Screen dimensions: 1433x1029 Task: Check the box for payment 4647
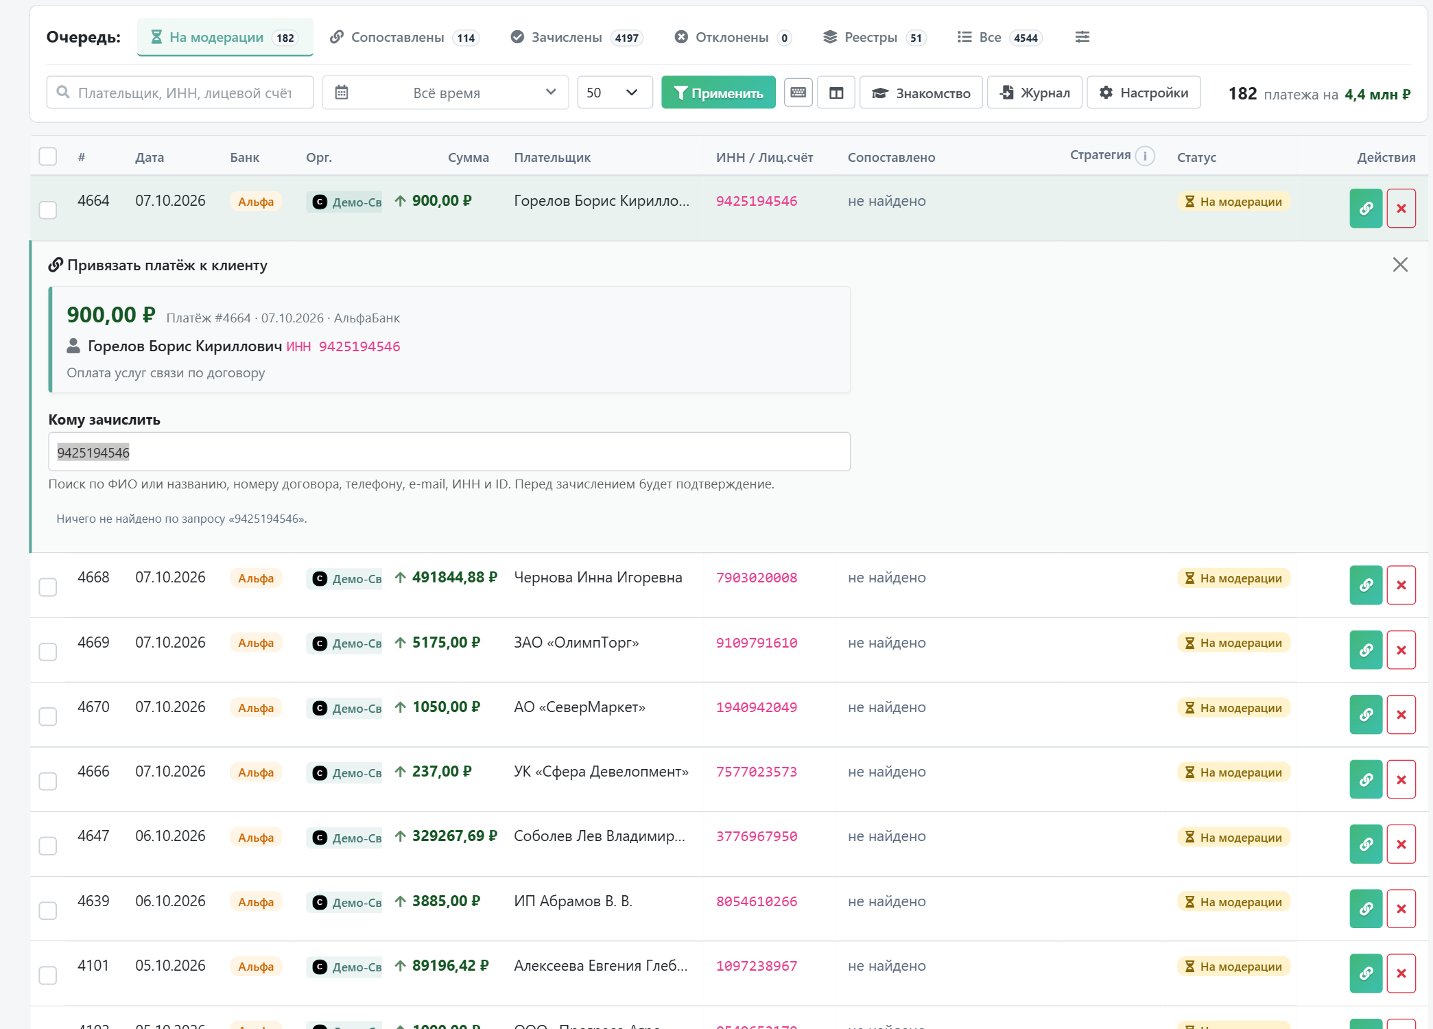[47, 846]
